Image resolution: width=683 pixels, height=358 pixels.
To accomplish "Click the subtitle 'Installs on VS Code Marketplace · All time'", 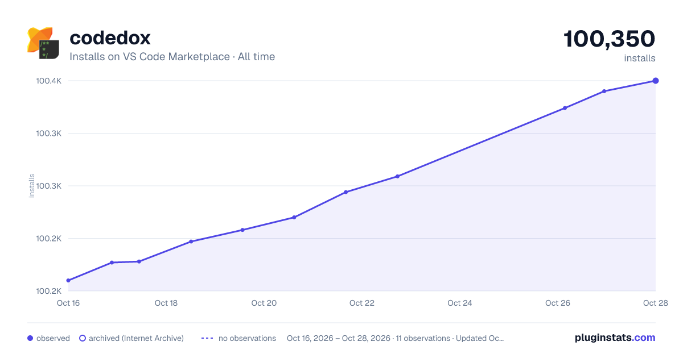I will (x=172, y=57).
